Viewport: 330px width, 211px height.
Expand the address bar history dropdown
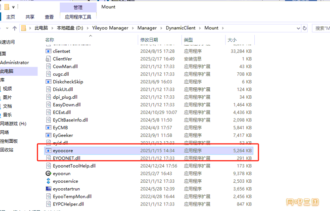click(298, 28)
